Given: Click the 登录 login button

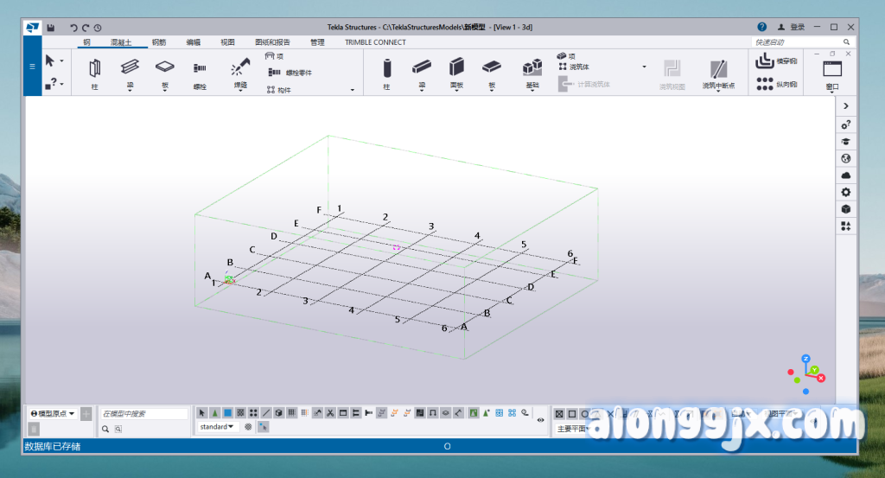Looking at the screenshot, I should pos(791,28).
